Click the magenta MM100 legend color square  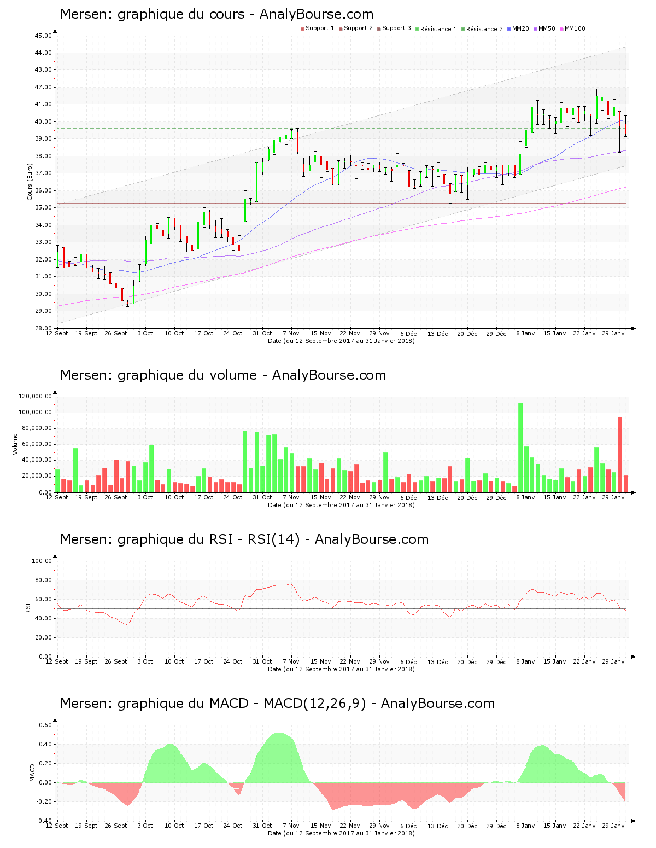click(x=561, y=28)
